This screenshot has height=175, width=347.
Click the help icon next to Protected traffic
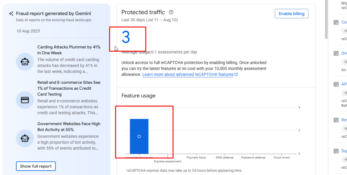(x=171, y=12)
